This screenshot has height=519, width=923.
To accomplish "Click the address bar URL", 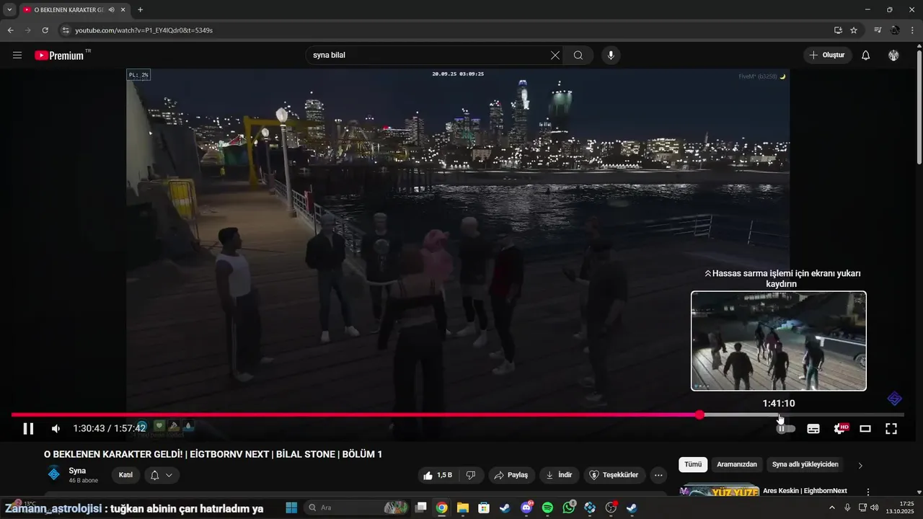I will pyautogui.click(x=144, y=30).
